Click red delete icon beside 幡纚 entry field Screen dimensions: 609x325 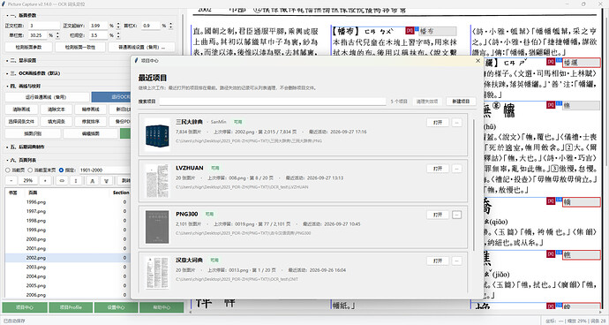tap(551, 62)
